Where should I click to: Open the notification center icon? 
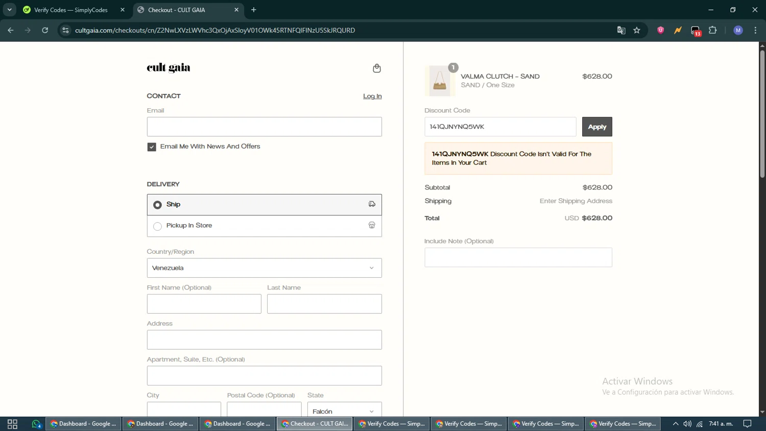point(748,424)
